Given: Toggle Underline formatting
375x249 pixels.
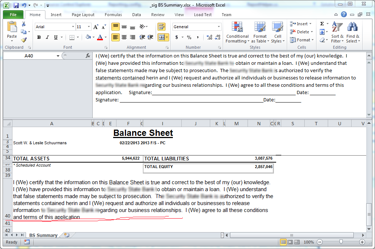Looking at the screenshot, I should 56,37.
